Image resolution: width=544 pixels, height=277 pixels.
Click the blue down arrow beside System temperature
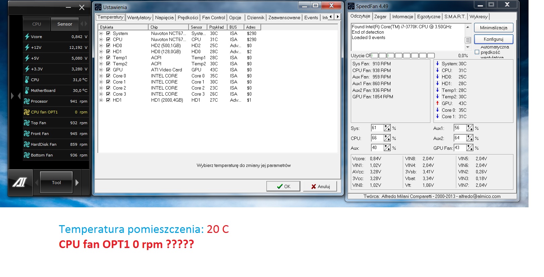point(437,64)
